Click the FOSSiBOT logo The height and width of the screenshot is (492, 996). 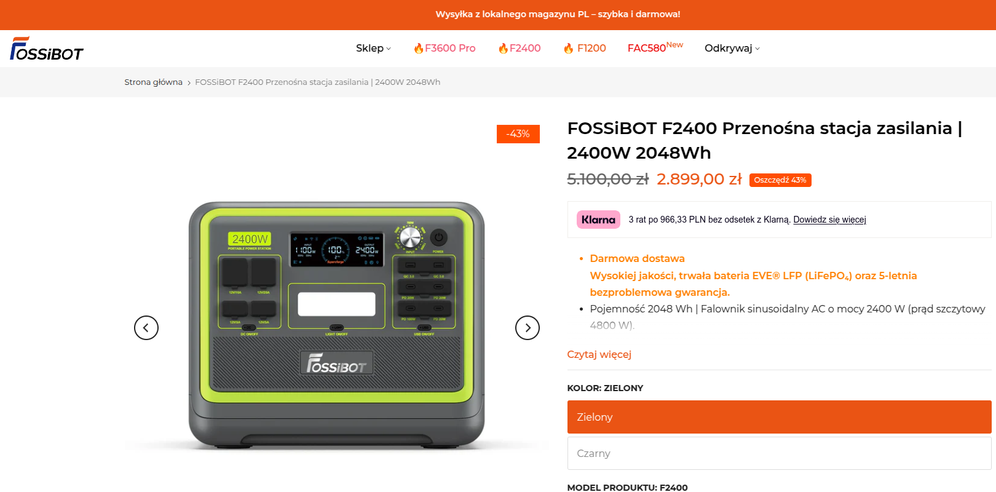click(x=47, y=49)
